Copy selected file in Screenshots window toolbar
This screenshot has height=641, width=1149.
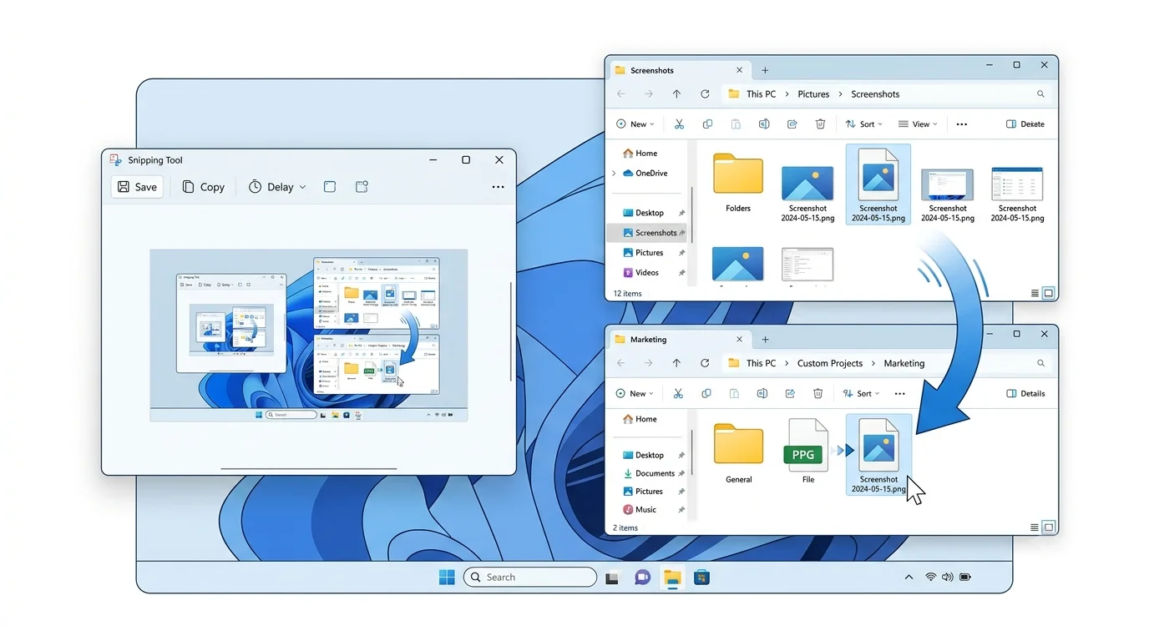click(707, 124)
